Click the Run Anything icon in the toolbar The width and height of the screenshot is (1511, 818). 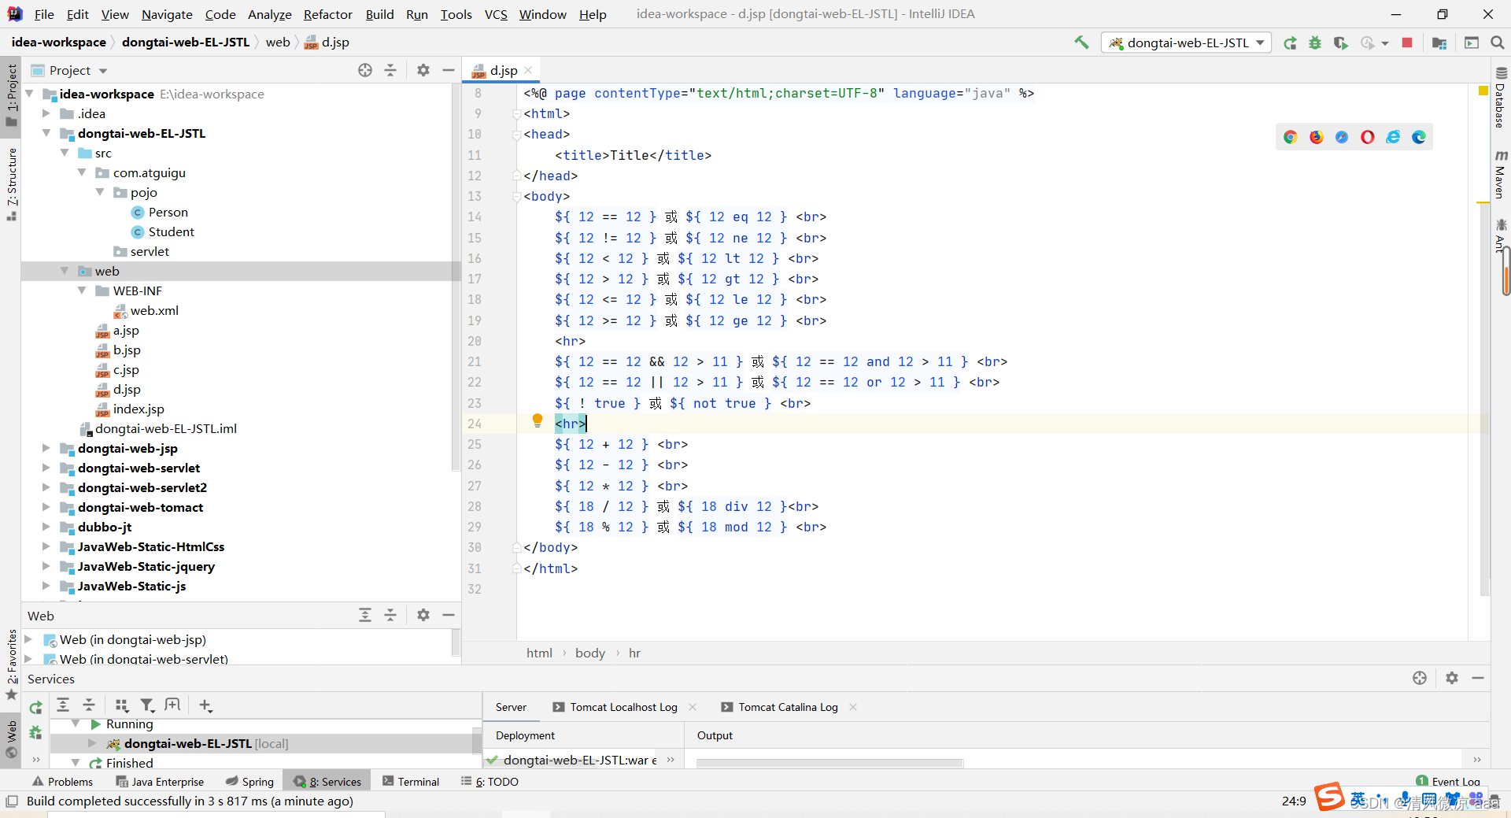point(1472,43)
